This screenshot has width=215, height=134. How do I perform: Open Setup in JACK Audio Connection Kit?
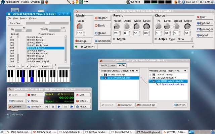pyautogui.click(x=83, y=101)
